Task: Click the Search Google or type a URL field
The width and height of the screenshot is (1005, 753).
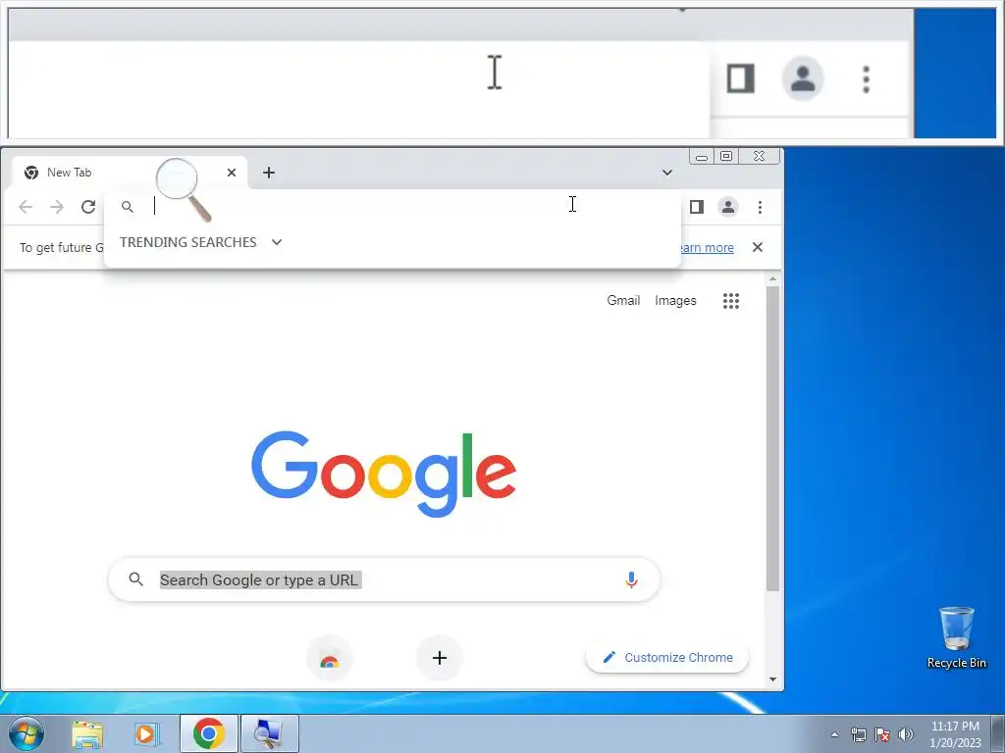Action: [x=385, y=579]
